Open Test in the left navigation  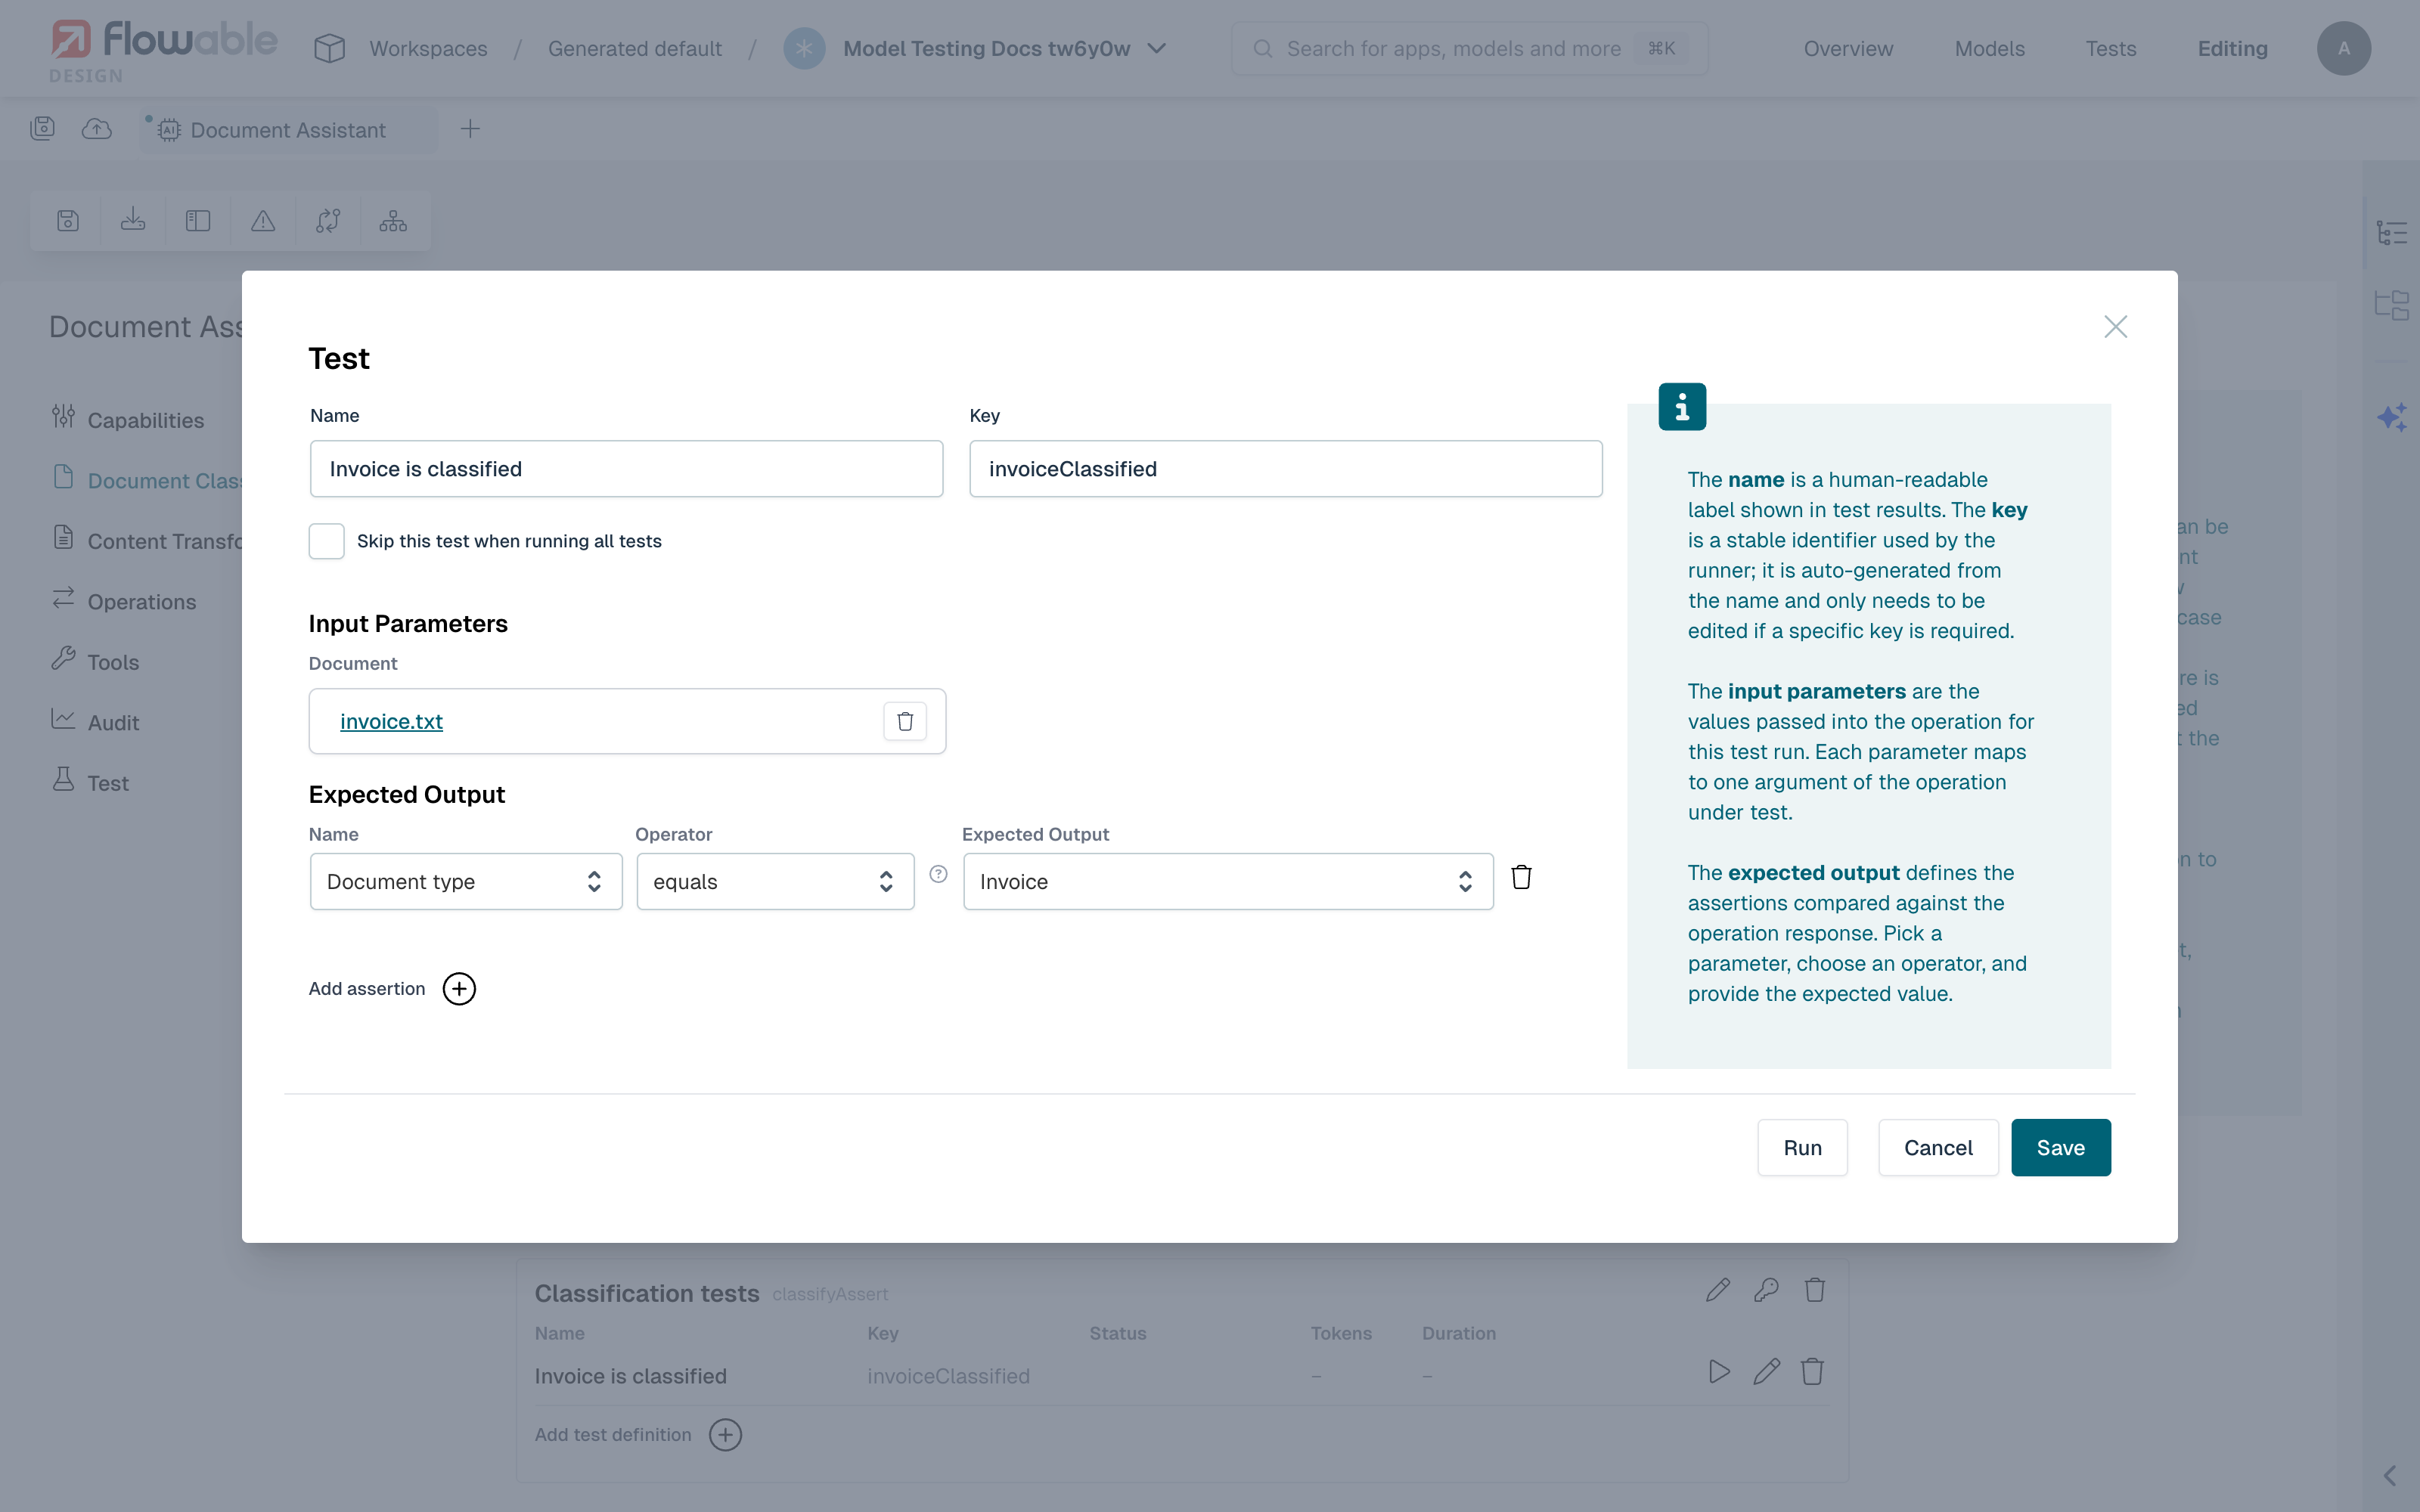(x=90, y=782)
